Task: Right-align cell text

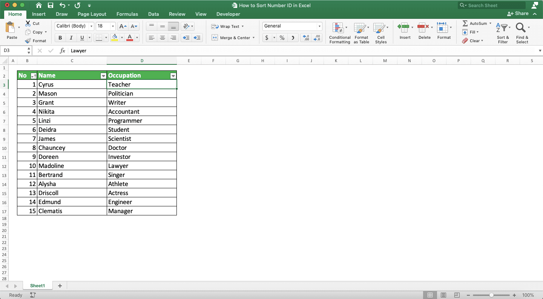Action: pyautogui.click(x=173, y=38)
